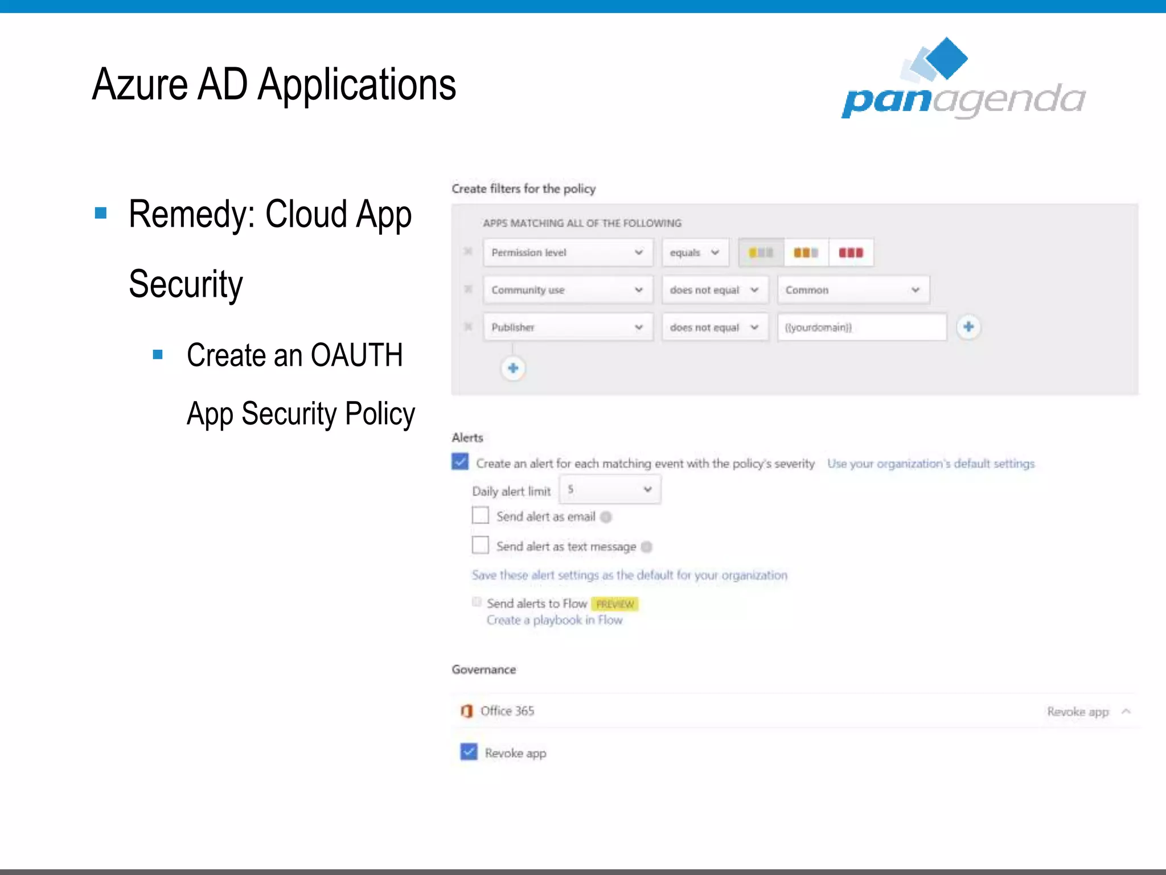The height and width of the screenshot is (875, 1166).
Task: Open the Permission level field dropdown
Action: click(568, 252)
